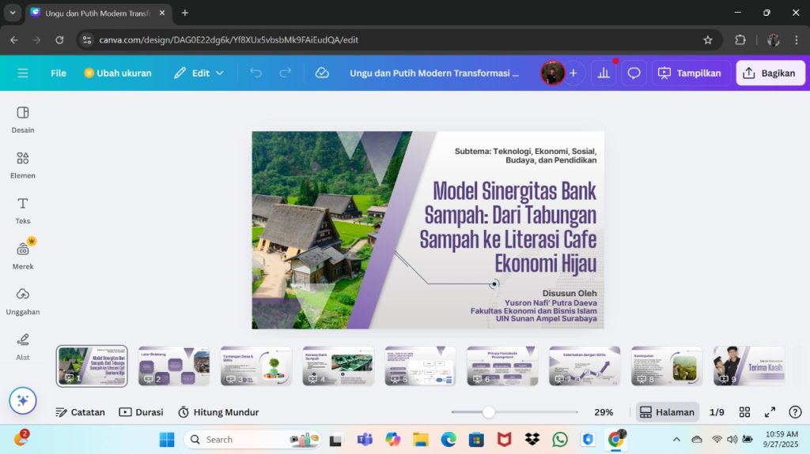This screenshot has height=454, width=810.
Task: Open the File menu
Action: coord(59,73)
